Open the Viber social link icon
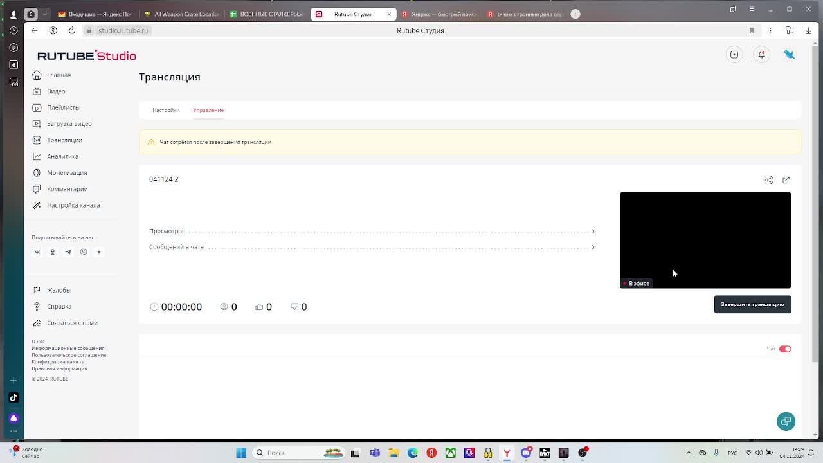 pos(84,252)
